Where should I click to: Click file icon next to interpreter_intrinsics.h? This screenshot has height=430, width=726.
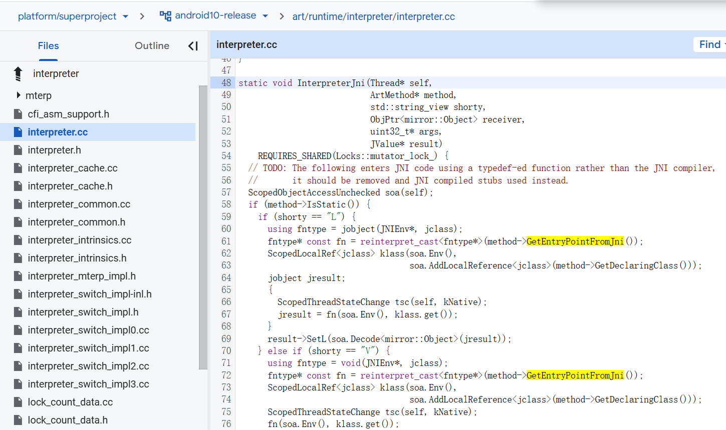tap(18, 258)
